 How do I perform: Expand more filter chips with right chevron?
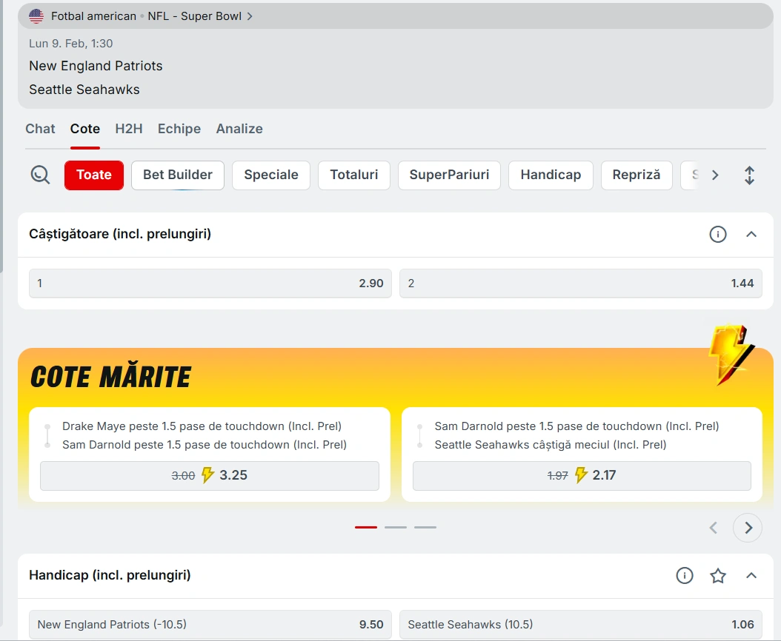[x=715, y=175]
